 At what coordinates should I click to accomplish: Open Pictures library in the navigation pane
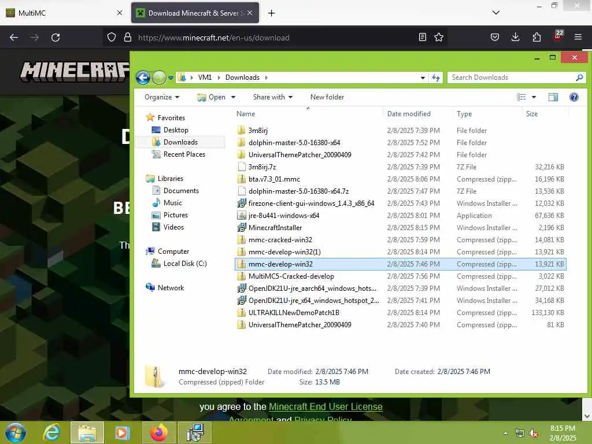176,215
